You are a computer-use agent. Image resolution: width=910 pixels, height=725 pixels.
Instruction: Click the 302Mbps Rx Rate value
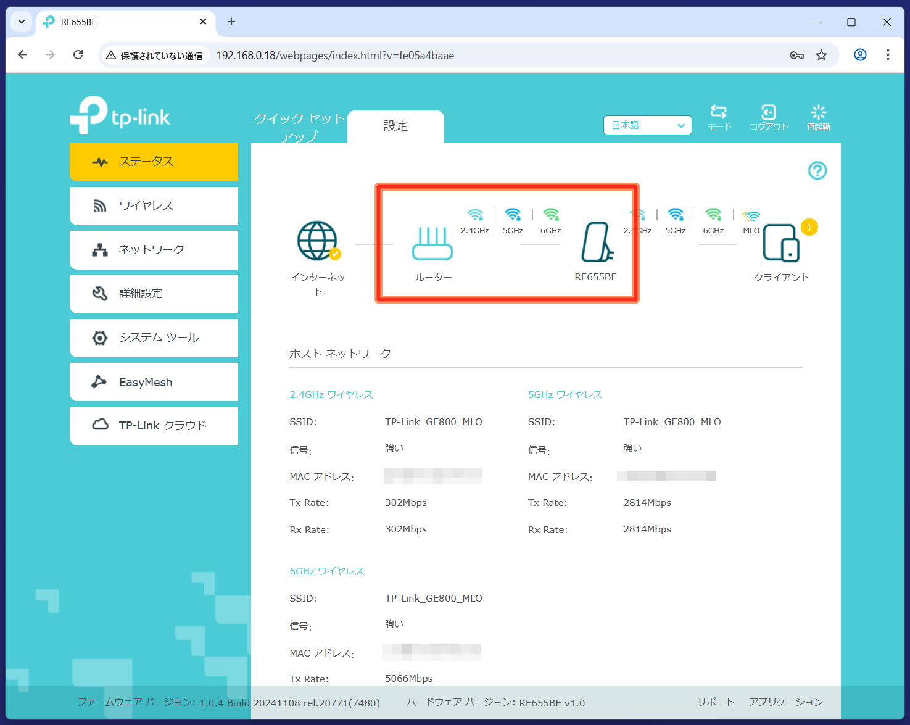[x=406, y=529]
